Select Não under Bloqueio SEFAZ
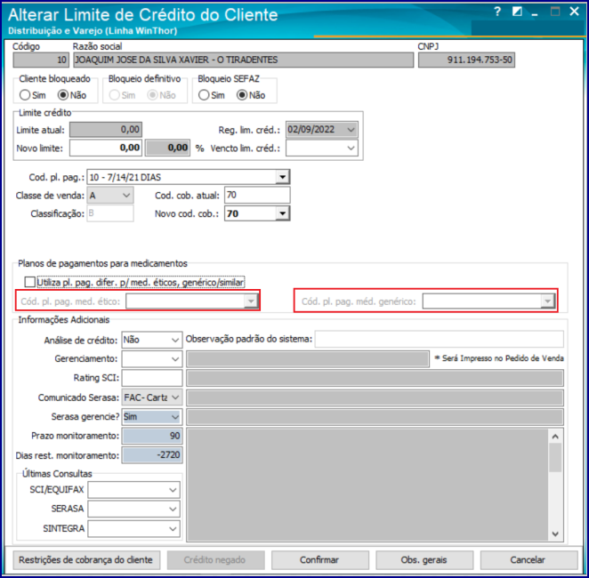 pyautogui.click(x=242, y=95)
